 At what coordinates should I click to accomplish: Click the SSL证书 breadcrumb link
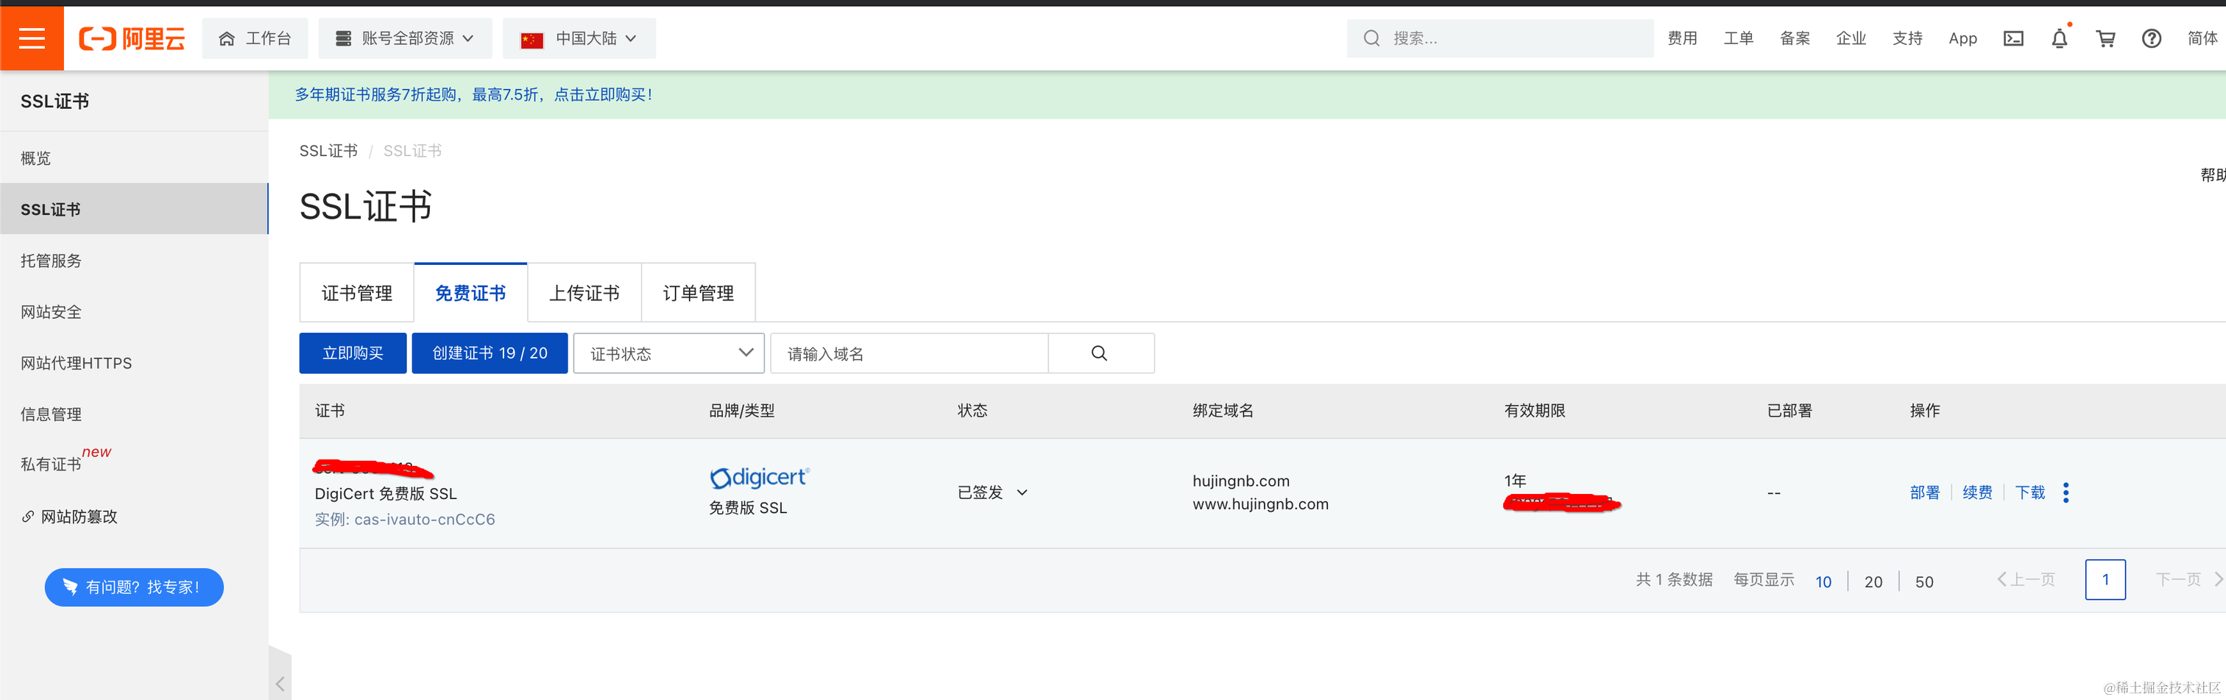[x=328, y=150]
